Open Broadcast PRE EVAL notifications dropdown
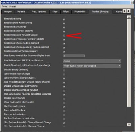 pos(92,61)
